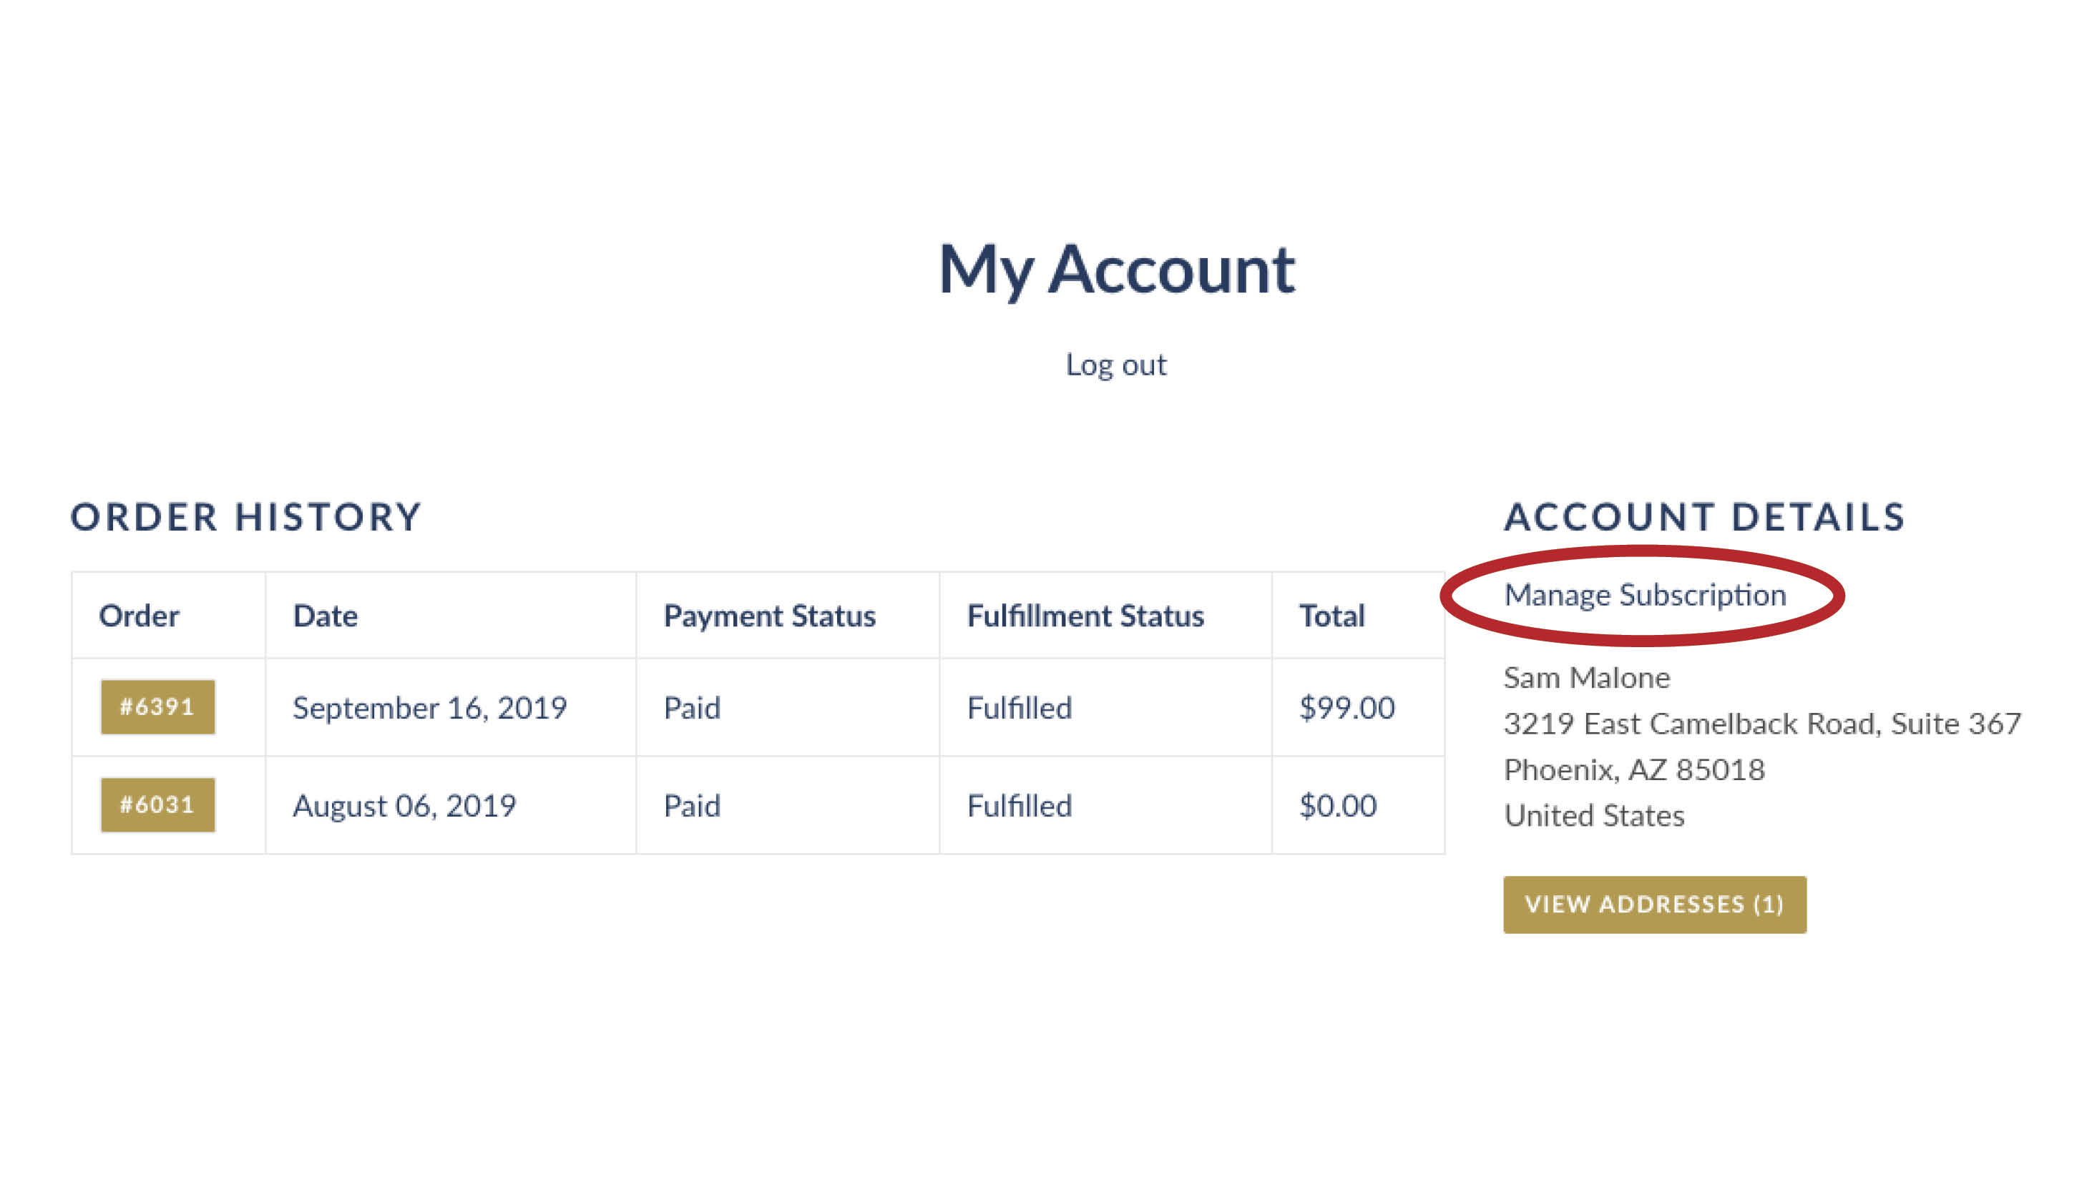Viewport: 2087px width, 1192px height.
Task: Click the Fulfillment Status column header
Action: pos(1085,616)
